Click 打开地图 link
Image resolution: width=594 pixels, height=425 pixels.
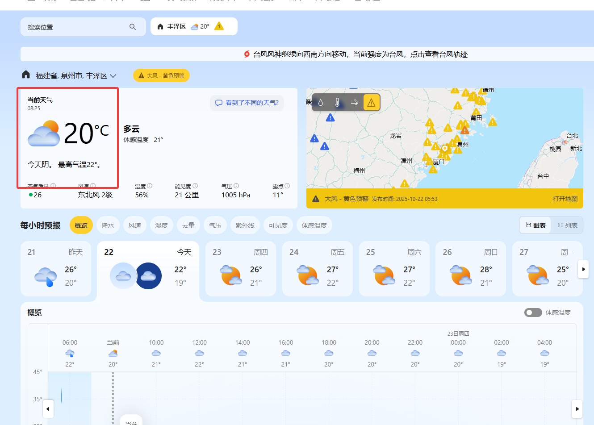tap(565, 199)
